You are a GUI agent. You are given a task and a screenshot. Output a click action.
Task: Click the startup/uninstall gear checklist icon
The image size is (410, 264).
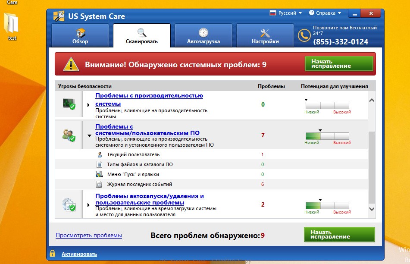coord(69,204)
